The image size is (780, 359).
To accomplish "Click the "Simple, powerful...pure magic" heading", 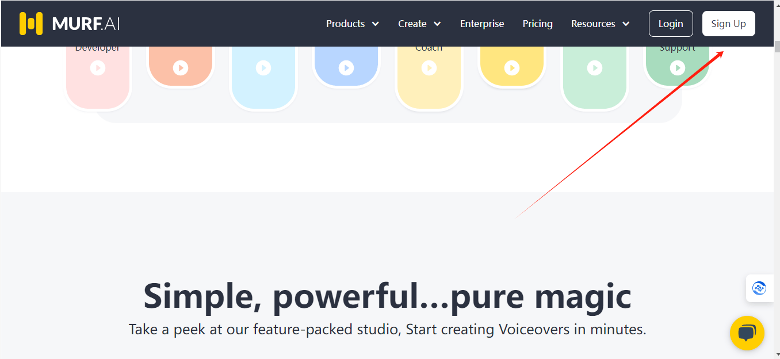I will click(x=387, y=296).
